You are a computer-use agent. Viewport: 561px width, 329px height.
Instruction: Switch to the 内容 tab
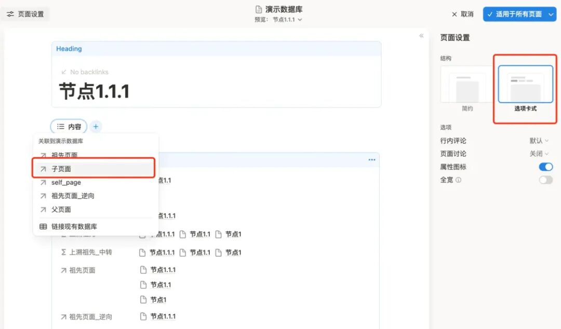tap(69, 127)
